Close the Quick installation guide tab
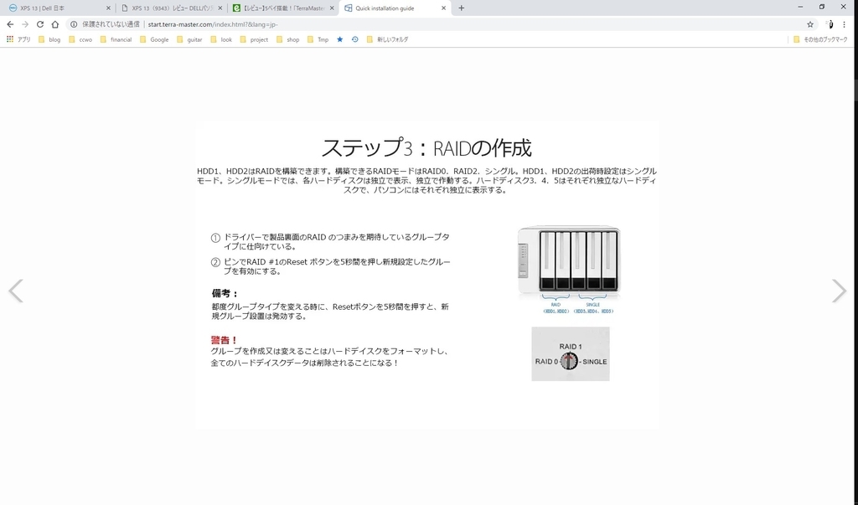Viewport: 858px width, 505px height. click(x=444, y=8)
